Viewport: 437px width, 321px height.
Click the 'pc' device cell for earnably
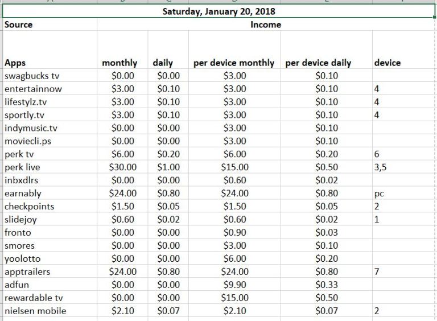coord(380,194)
